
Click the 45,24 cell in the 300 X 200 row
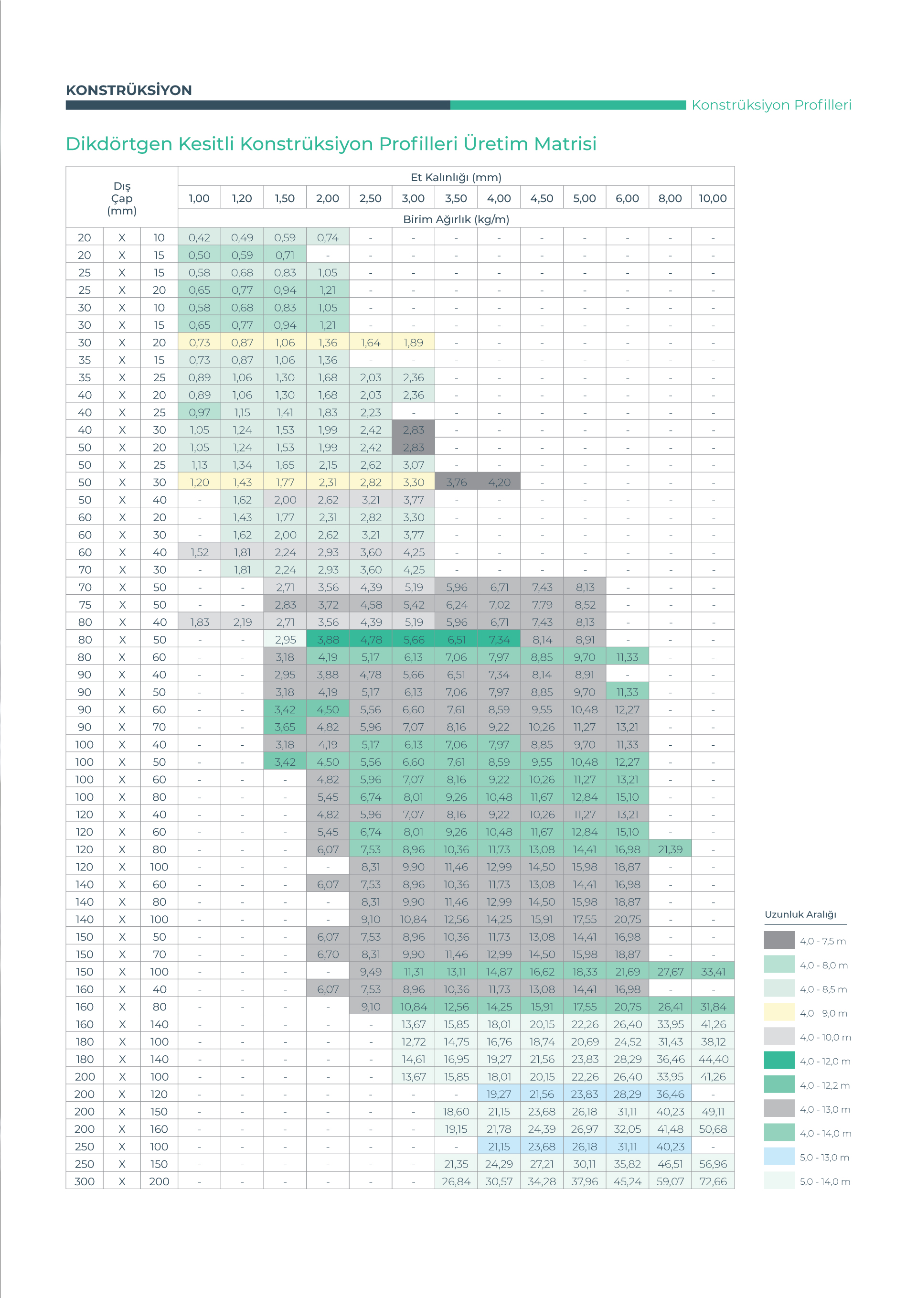point(628,1181)
